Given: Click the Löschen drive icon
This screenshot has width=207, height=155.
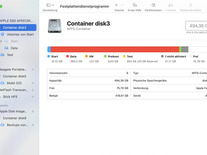Looking at the screenshot, I should pyautogui.click(x=170, y=5).
